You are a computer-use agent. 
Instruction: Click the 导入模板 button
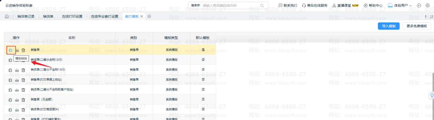click(389, 26)
